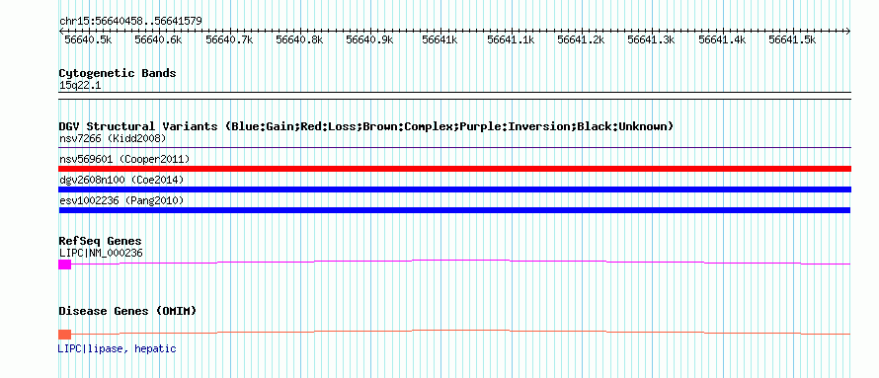
Task: Click the blue esv1002236 gain bar
Action: pos(454,210)
